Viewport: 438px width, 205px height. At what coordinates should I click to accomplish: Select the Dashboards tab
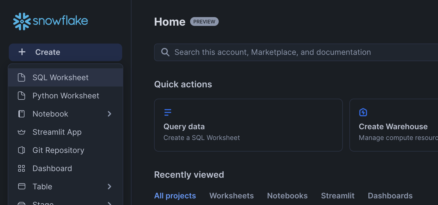(x=390, y=196)
